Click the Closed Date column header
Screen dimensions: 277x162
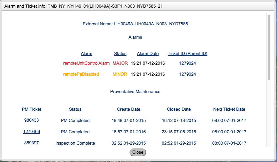pyautogui.click(x=179, y=109)
